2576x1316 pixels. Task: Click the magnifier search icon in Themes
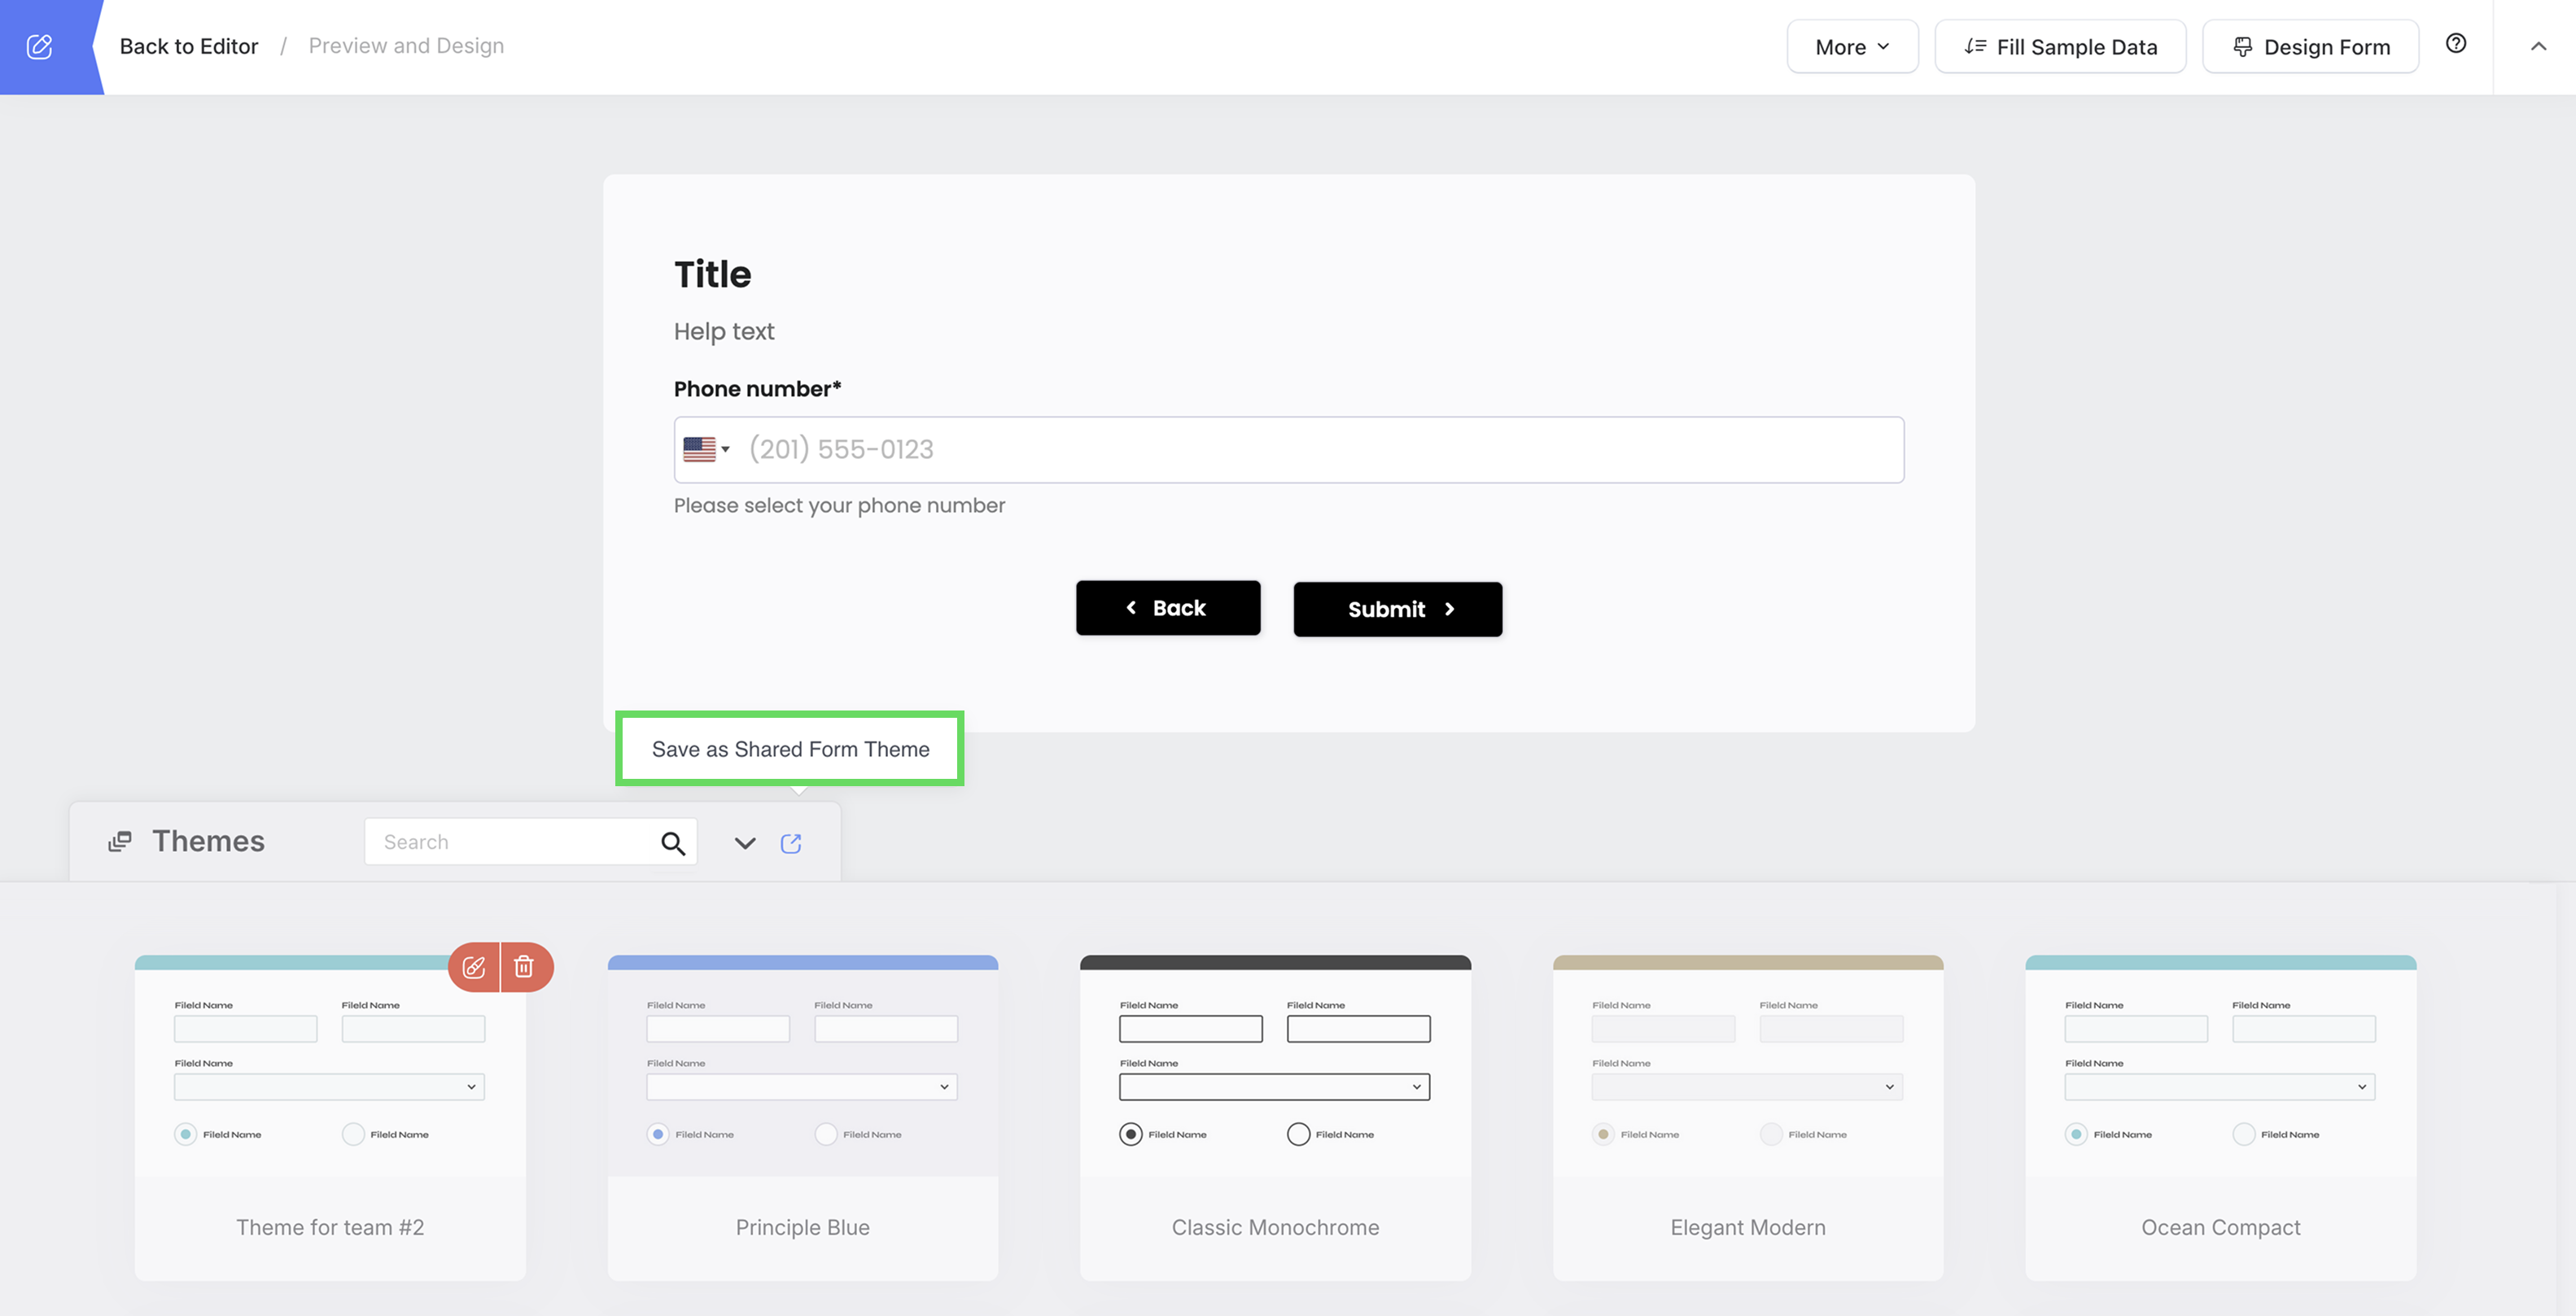coord(673,843)
